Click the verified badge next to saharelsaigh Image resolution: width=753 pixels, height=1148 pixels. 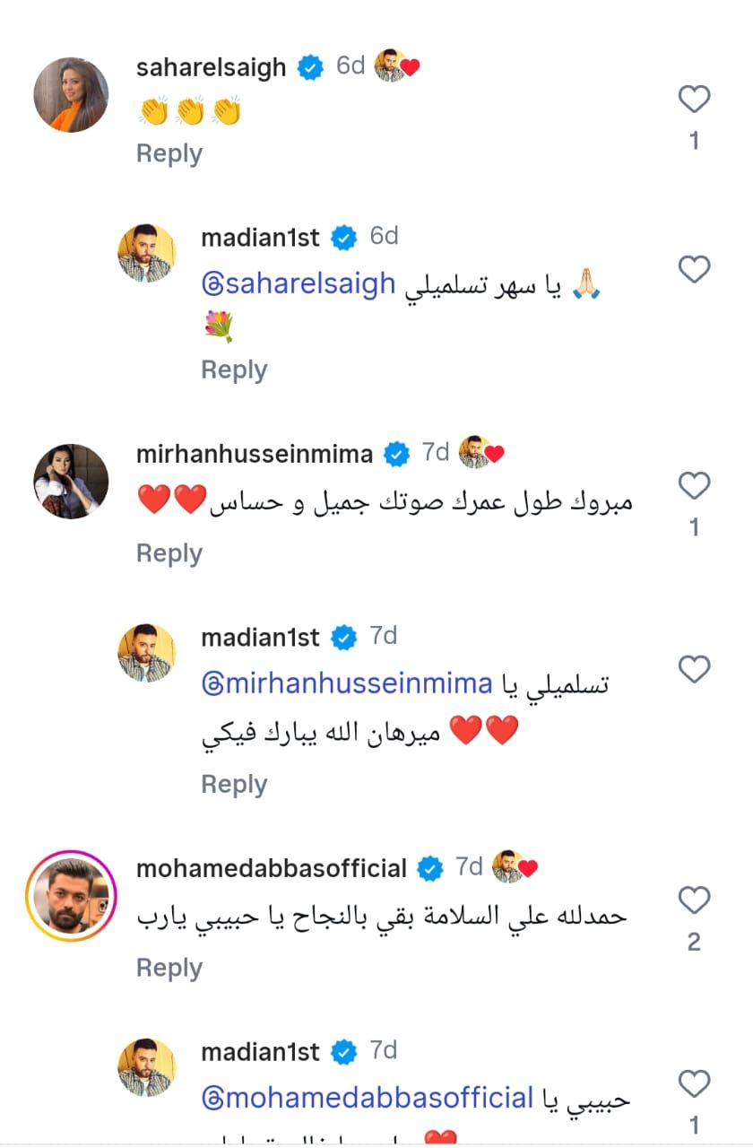pos(310,66)
